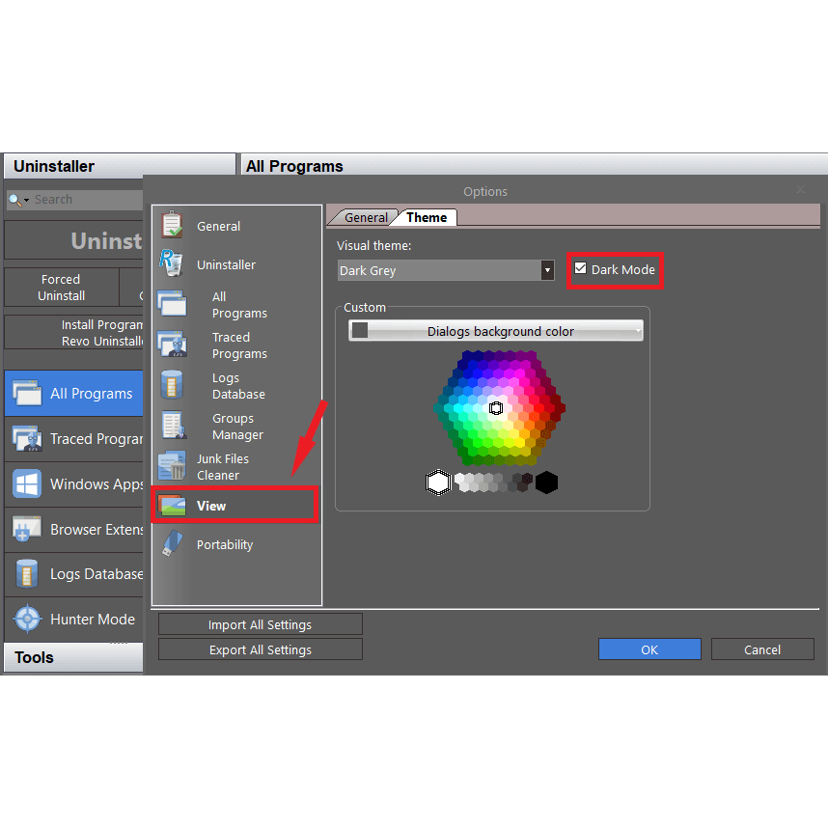
Task: Select Groups Manager label in Options list
Action: (x=237, y=427)
